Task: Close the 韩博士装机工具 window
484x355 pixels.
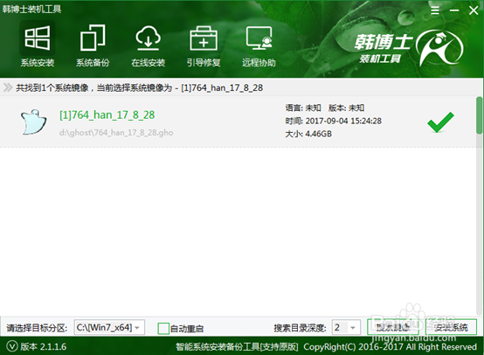Action: pos(474,10)
